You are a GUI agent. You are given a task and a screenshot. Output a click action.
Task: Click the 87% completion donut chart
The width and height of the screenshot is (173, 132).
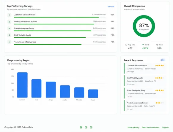point(144,26)
